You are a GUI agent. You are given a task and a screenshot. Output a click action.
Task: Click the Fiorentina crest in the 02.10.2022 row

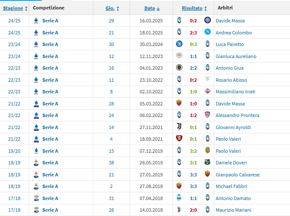pyautogui.click(x=207, y=92)
